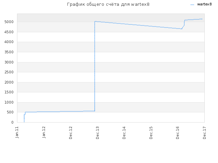Click the 2500 y-axis label
This screenshot has width=218, height=163.
pos(9,72)
